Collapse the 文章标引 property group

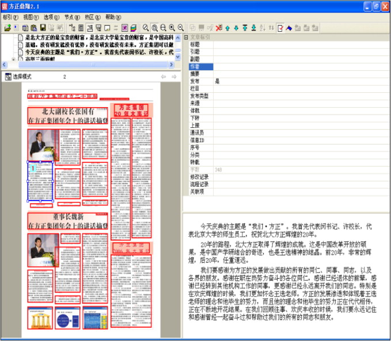pyautogui.click(x=186, y=37)
